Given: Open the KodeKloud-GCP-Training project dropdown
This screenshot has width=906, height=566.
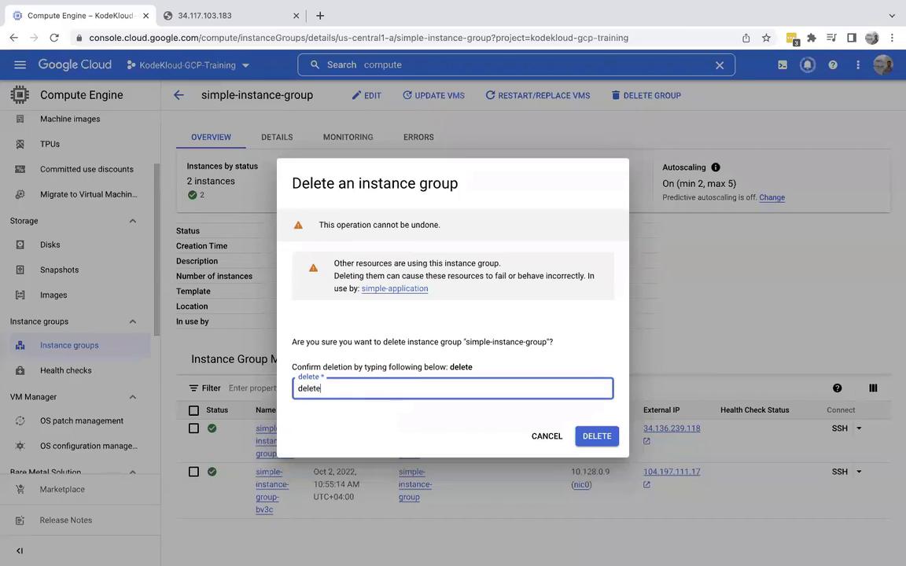Looking at the screenshot, I should (x=188, y=65).
